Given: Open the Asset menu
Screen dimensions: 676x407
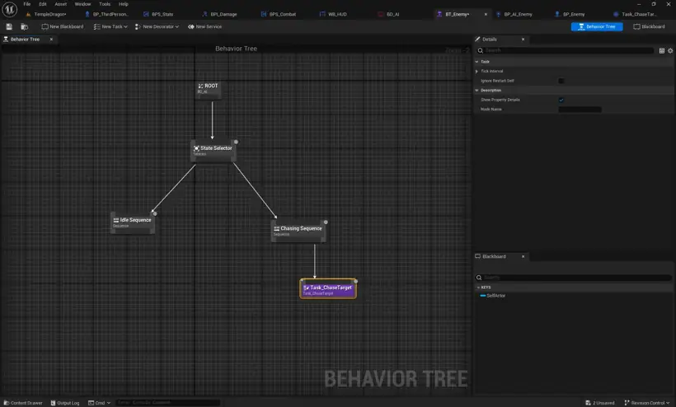Looking at the screenshot, I should (61, 4).
